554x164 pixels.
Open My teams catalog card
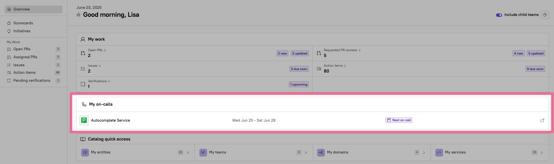point(254,152)
